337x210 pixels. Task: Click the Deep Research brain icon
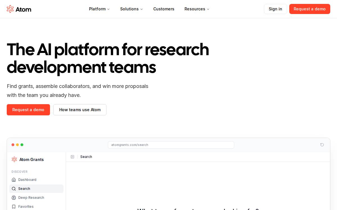(14, 198)
